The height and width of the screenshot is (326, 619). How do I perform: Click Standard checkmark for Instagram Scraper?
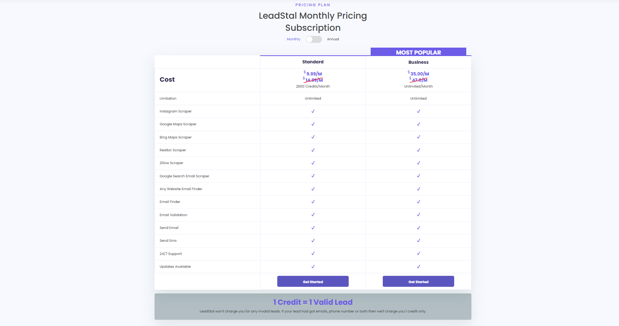tap(313, 111)
